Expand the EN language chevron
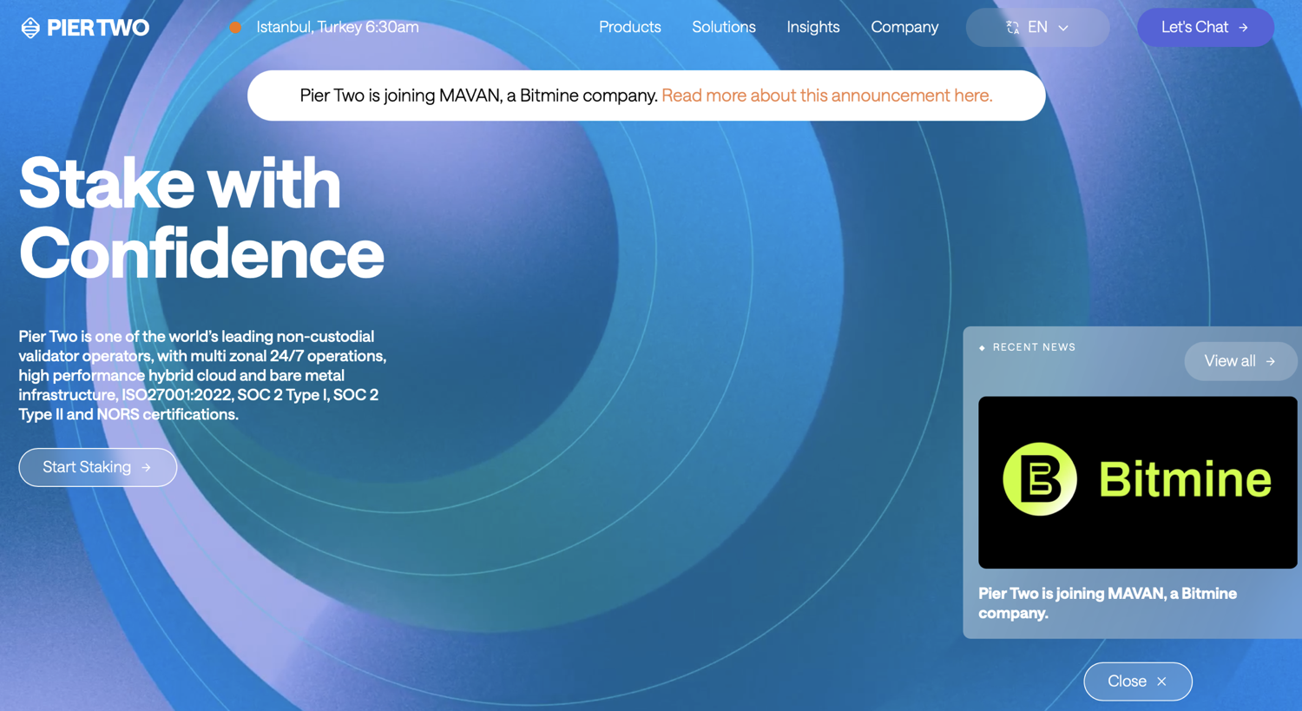This screenshot has width=1302, height=711. point(1063,28)
